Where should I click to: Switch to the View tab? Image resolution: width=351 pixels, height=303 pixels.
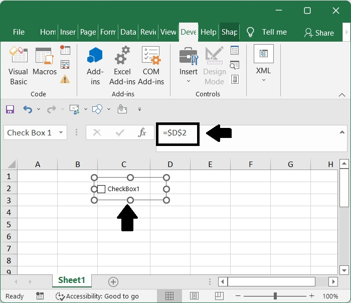point(168,32)
